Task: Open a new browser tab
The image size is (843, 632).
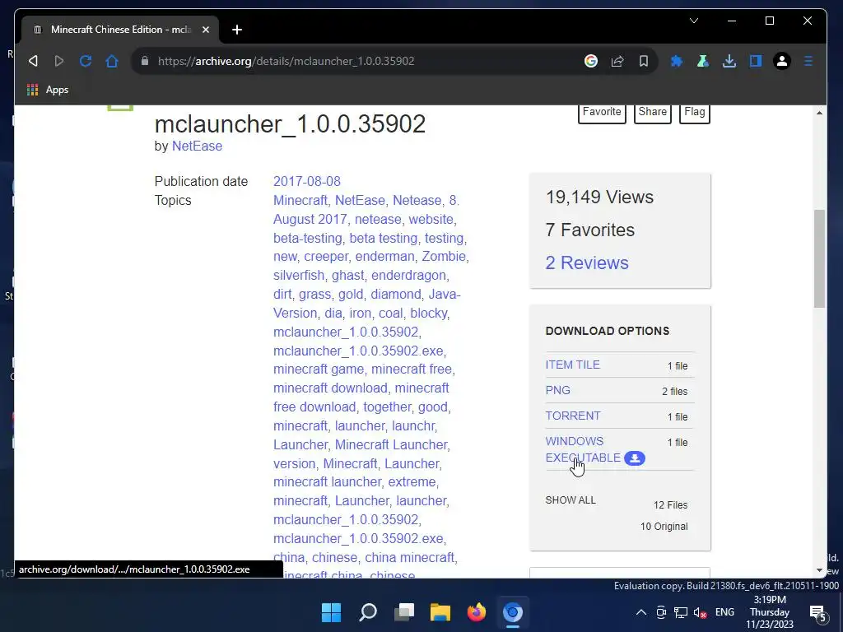Action: coord(237,30)
